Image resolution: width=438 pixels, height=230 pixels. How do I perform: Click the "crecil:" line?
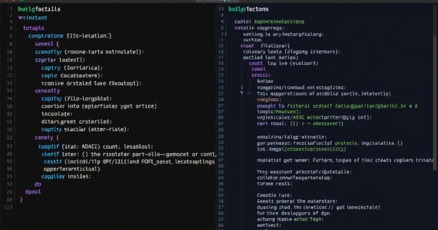pos(260,75)
